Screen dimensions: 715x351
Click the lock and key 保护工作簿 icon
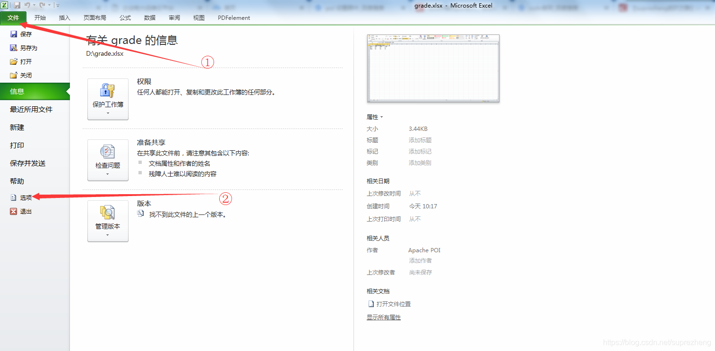tap(108, 91)
